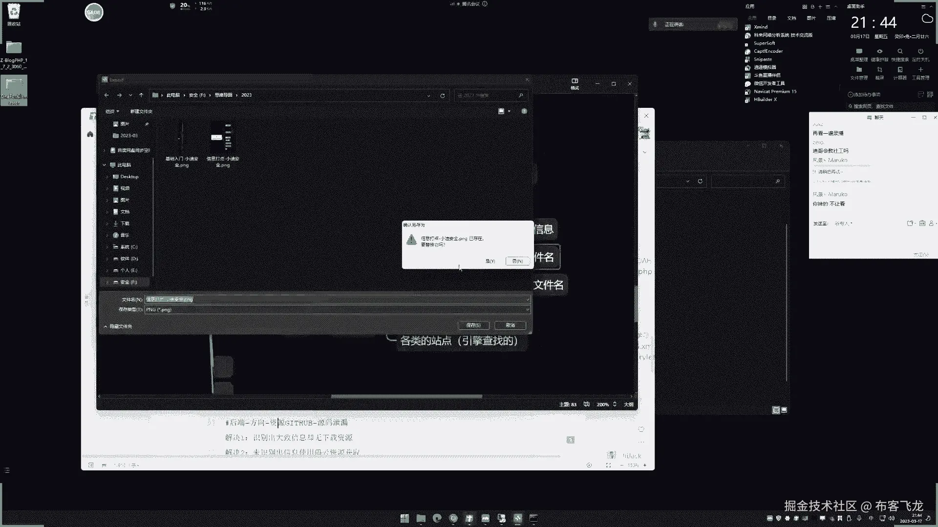
Task: Click eye-protection (健康护眼) eye icon
Action: 879,51
